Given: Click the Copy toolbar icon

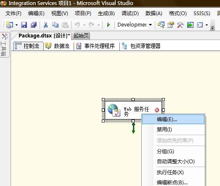Looking at the screenshot, I should (x=55, y=25).
